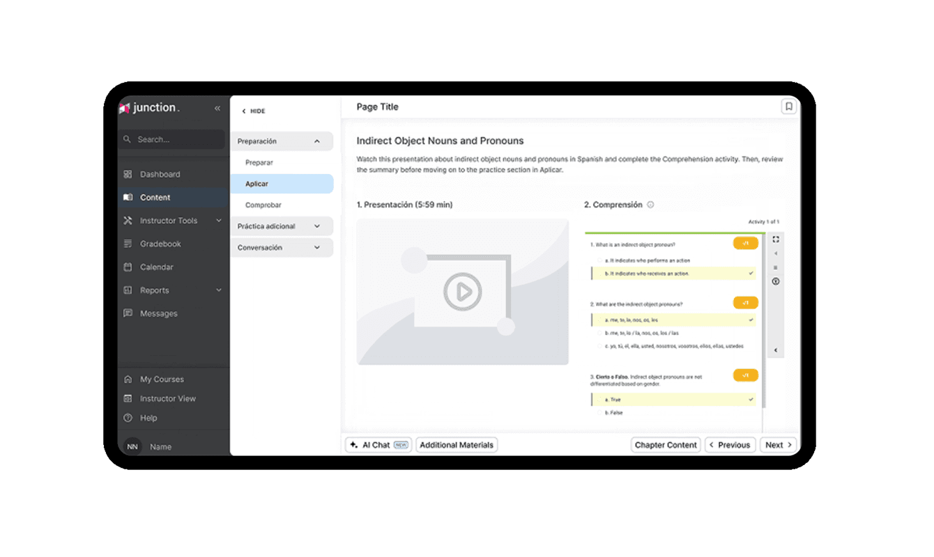Go to Calendar in the sidebar
The height and width of the screenshot is (557, 934).
[156, 267]
